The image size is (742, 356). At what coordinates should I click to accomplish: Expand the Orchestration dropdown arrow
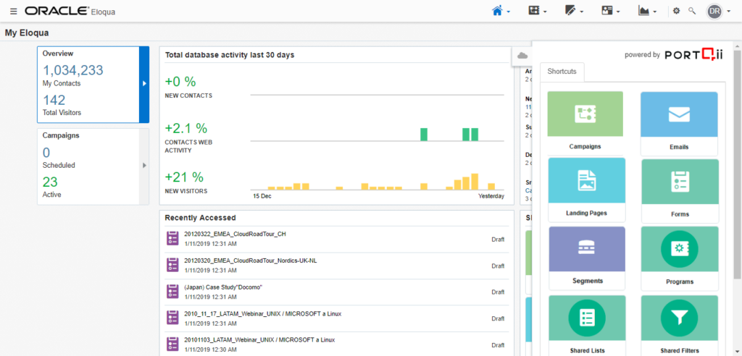click(545, 12)
